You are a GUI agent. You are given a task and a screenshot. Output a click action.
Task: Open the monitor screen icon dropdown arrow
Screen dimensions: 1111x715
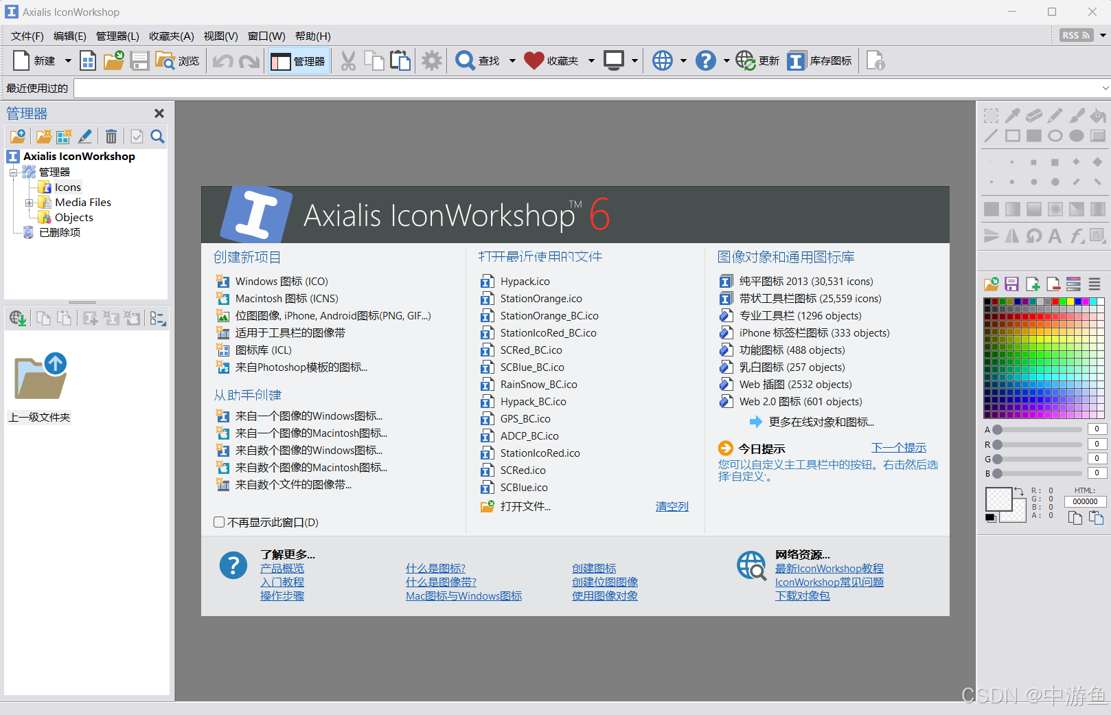coord(634,61)
